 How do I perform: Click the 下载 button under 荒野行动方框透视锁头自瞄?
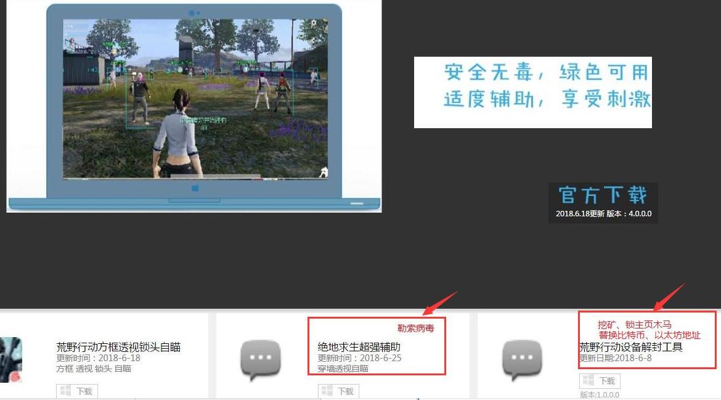click(76, 390)
